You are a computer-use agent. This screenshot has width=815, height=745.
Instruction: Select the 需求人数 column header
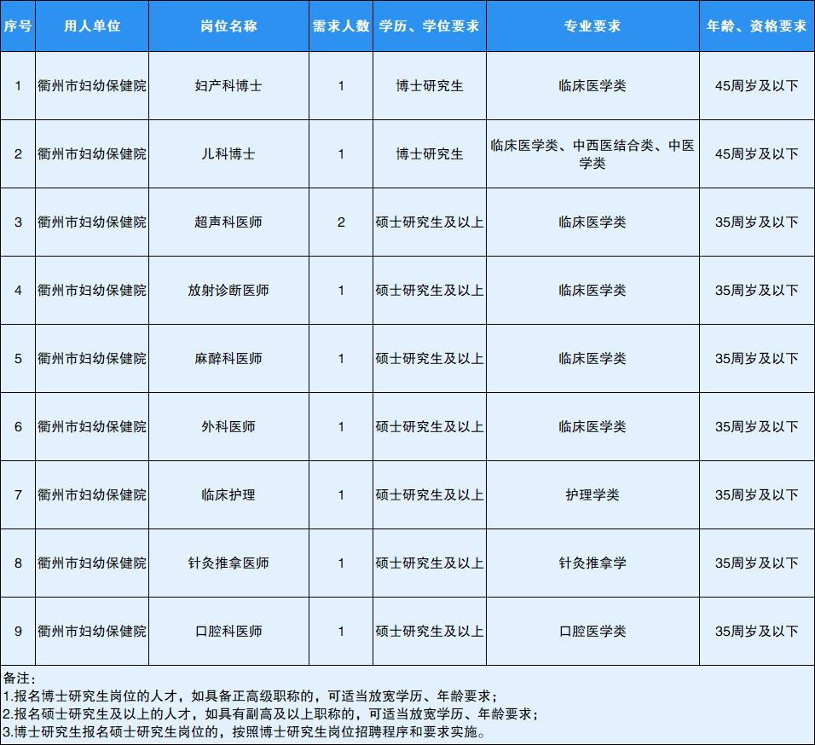(341, 26)
